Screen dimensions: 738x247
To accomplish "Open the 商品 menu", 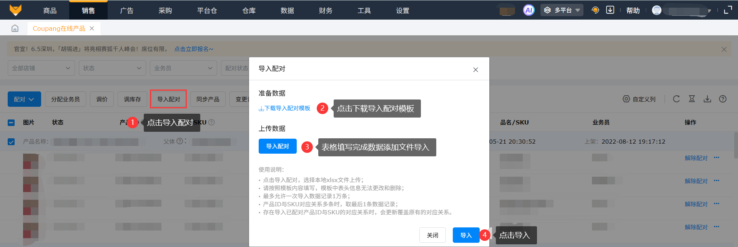I will click(x=50, y=10).
